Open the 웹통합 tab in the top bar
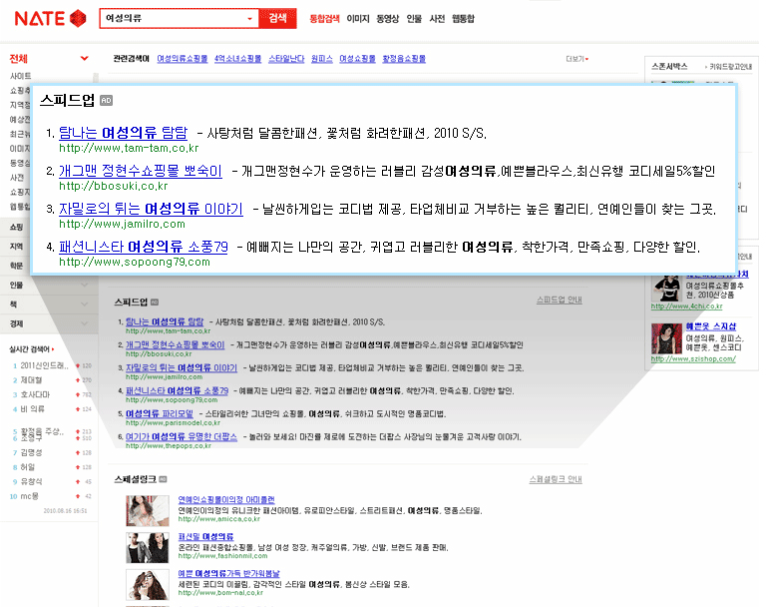 click(463, 19)
